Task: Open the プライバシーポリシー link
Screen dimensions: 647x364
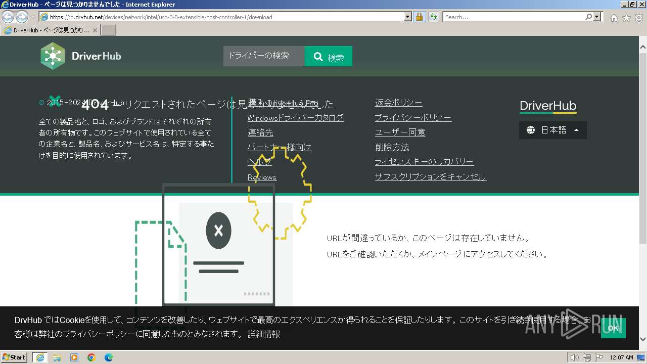Action: point(413,118)
